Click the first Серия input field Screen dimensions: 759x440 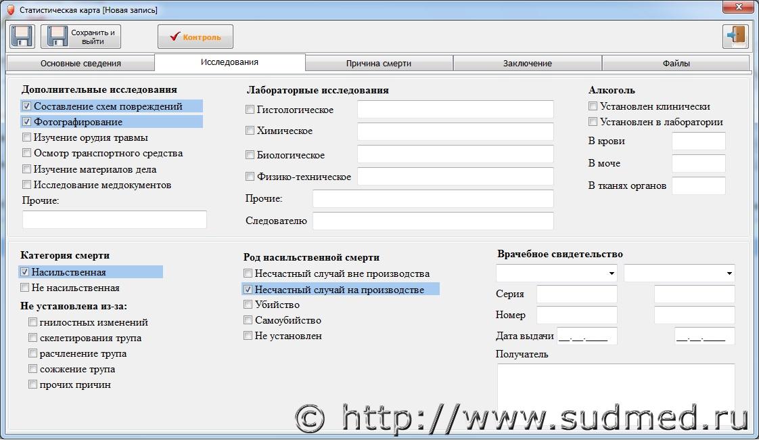(576, 294)
